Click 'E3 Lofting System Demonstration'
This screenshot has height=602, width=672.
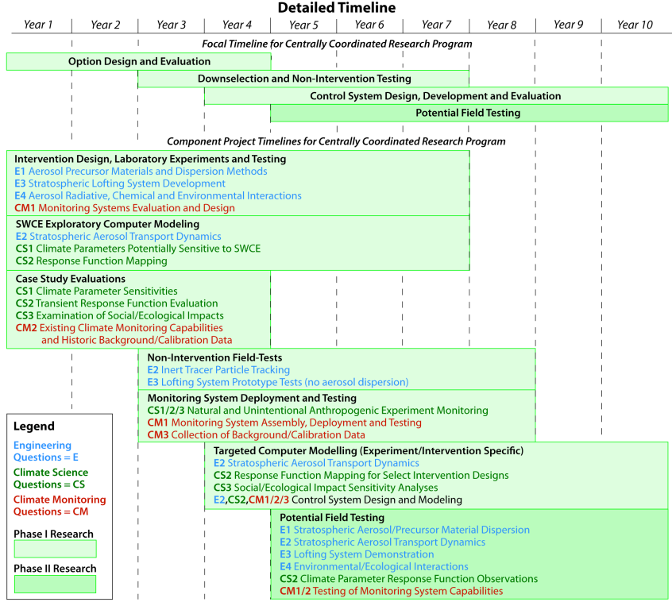357,554
